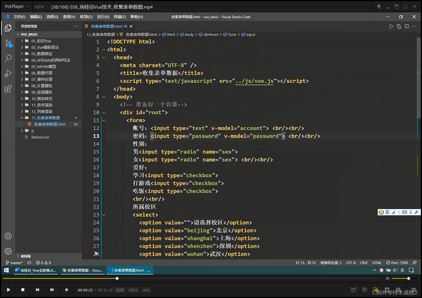Open the Manage gear in activity bar

8,251
